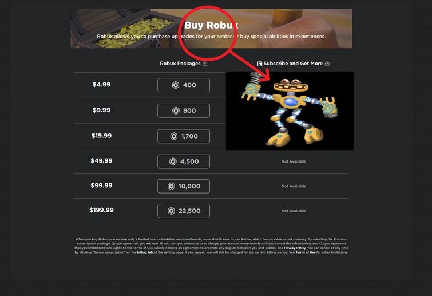Click the Premium icon beside Subscribe and Get More

click(260, 64)
